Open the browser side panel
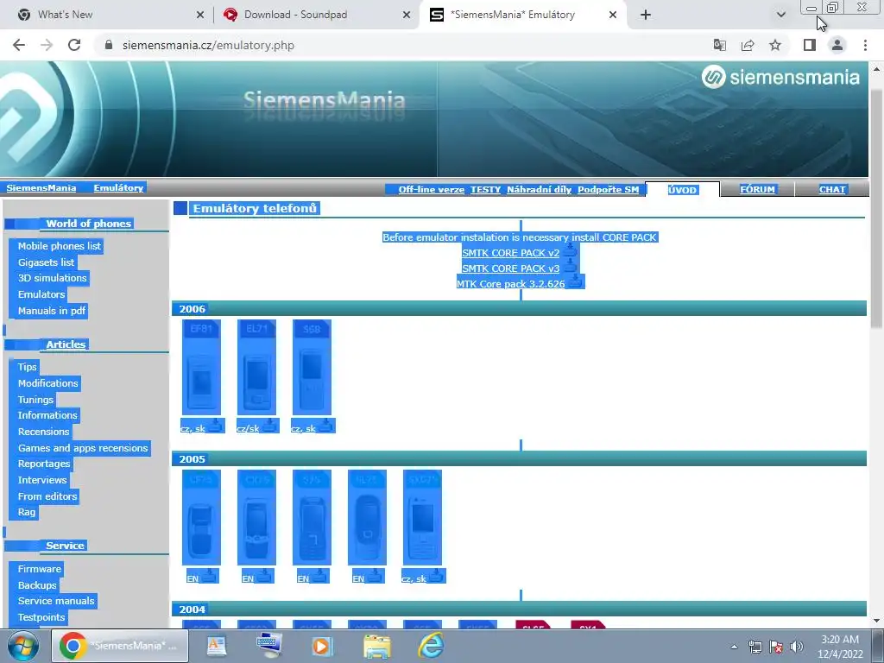This screenshot has height=663, width=884. tap(810, 45)
